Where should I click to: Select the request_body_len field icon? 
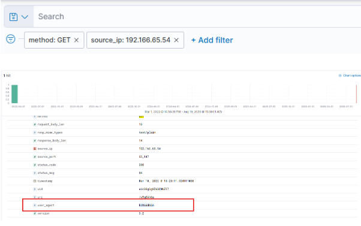point(35,125)
